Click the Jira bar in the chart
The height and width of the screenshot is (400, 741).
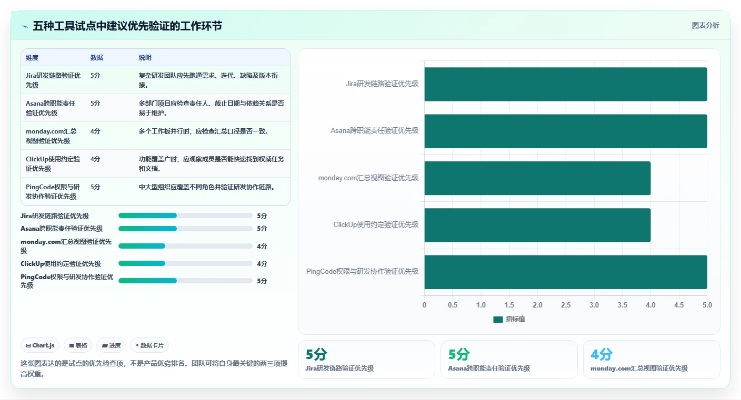[x=566, y=84]
